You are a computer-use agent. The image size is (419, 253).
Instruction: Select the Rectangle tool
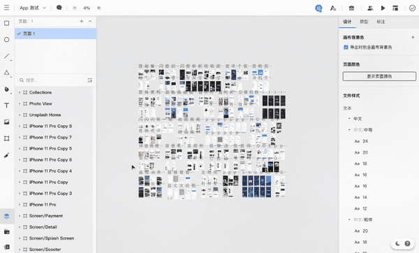tap(7, 23)
